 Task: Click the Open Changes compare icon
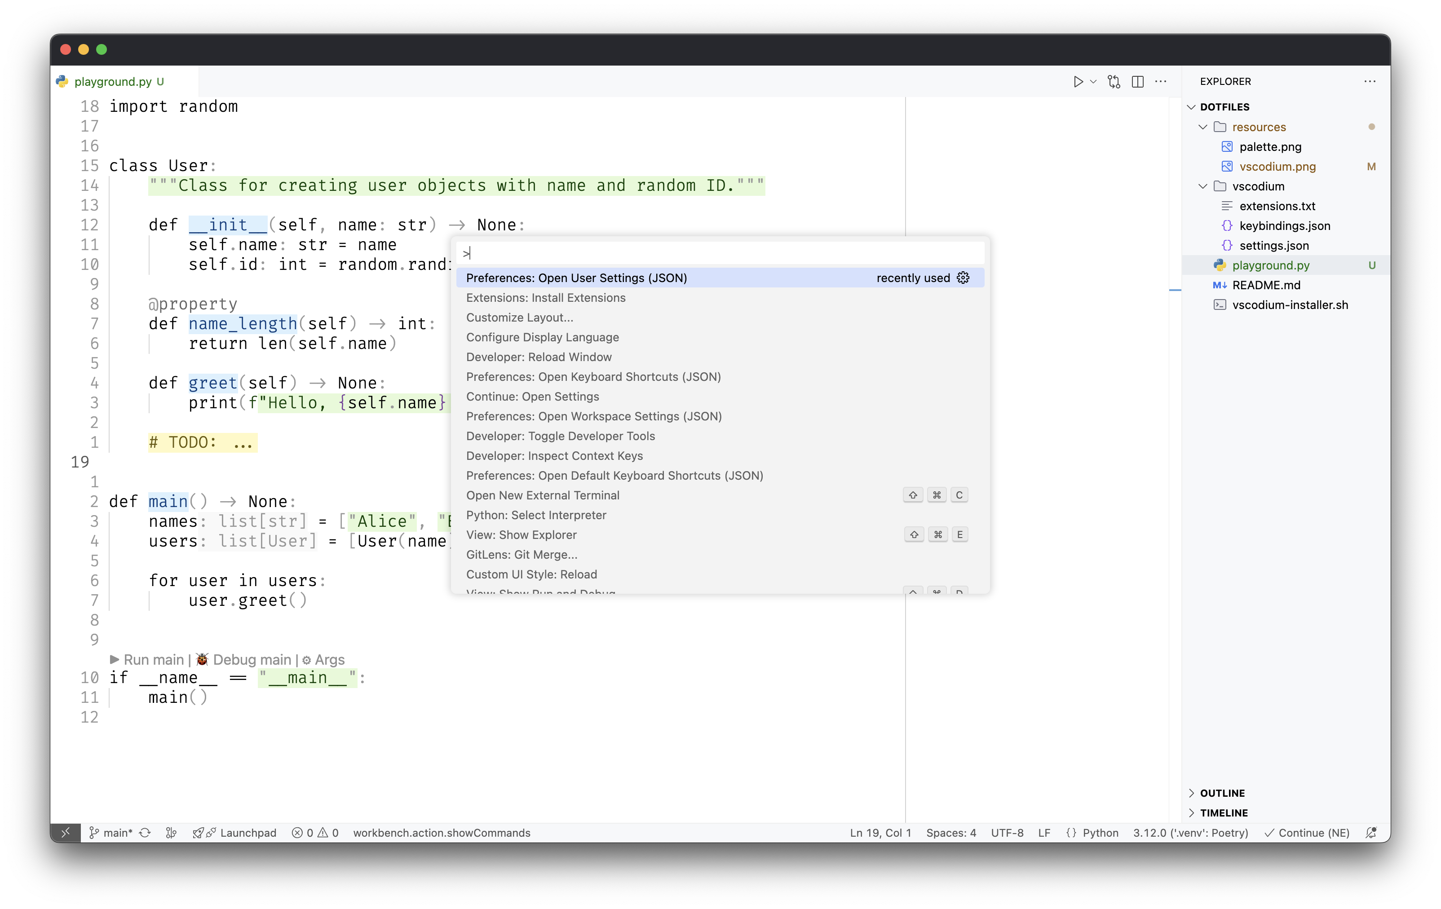1114,81
